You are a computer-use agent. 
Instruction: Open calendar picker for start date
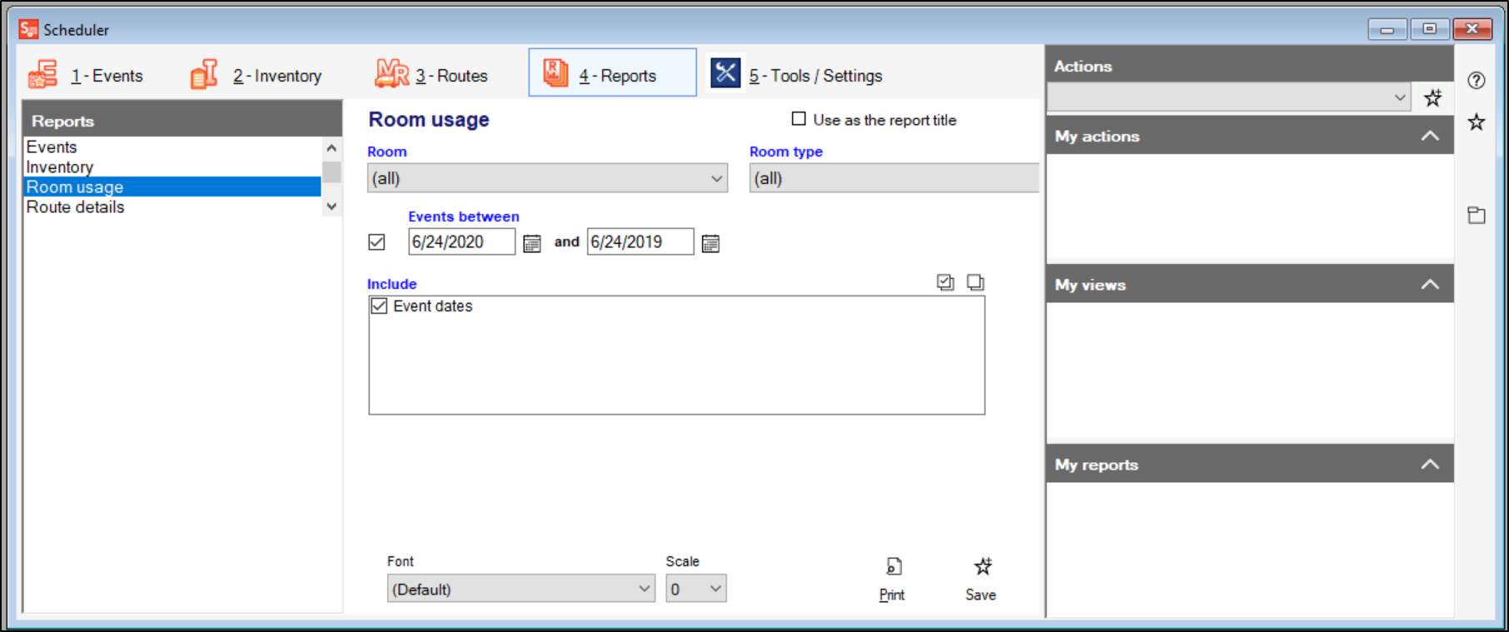point(531,243)
